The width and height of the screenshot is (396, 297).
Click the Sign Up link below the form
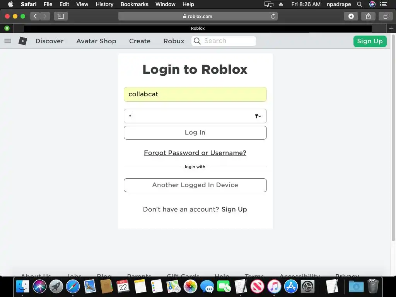[234, 209]
